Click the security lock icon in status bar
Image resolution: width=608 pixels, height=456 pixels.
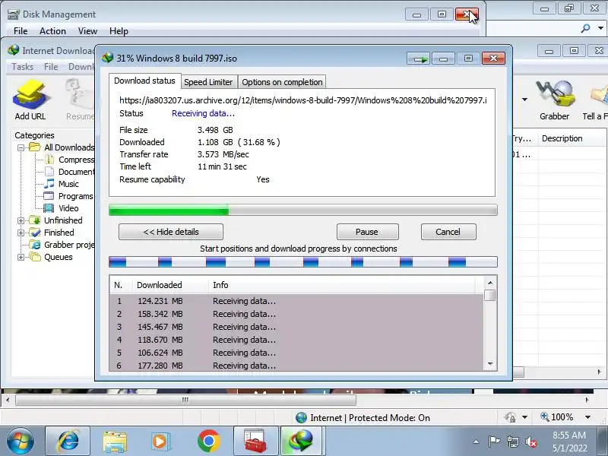[x=510, y=417]
